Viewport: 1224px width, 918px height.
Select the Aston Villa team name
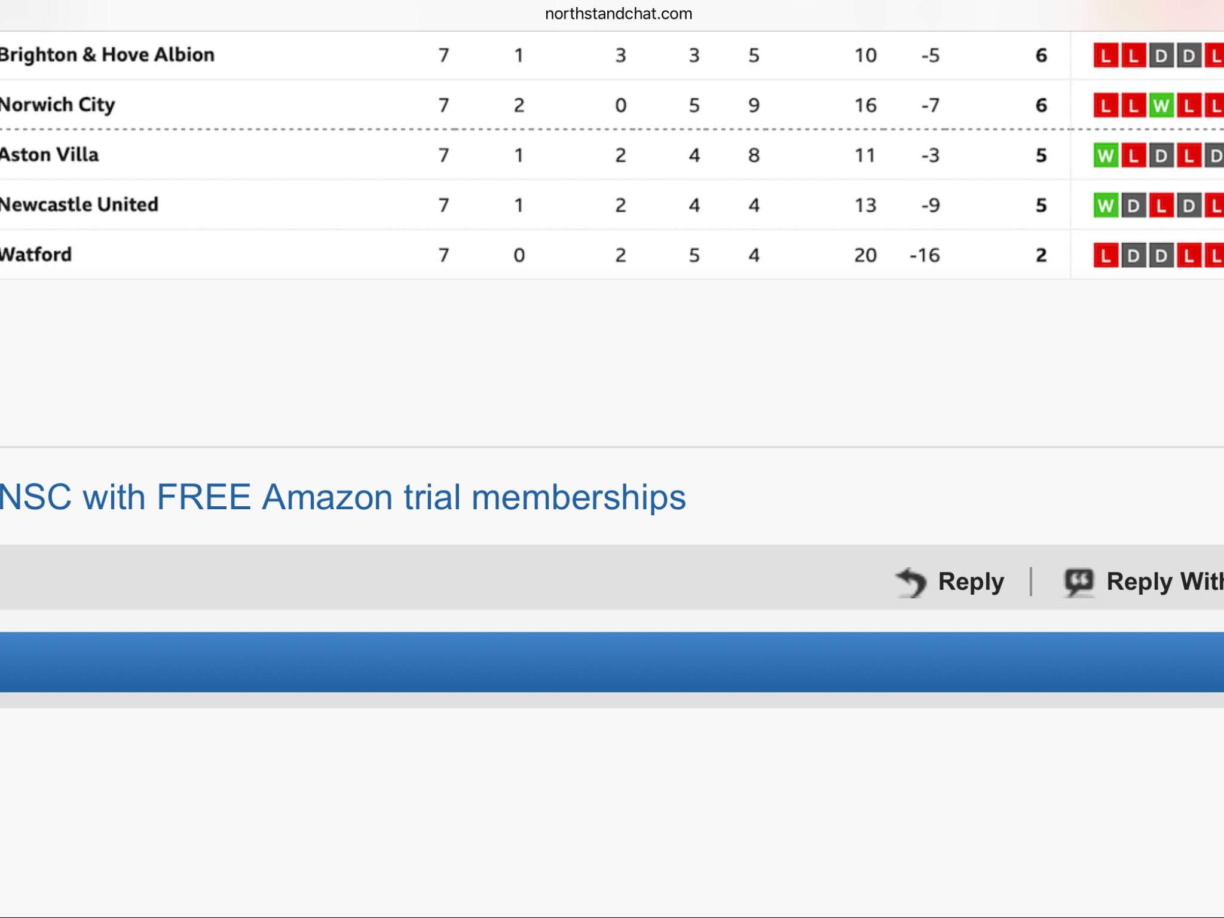point(50,155)
